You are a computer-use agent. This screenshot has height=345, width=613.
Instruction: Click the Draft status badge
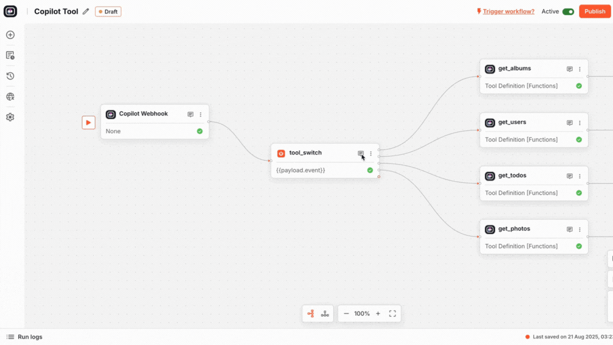(108, 12)
